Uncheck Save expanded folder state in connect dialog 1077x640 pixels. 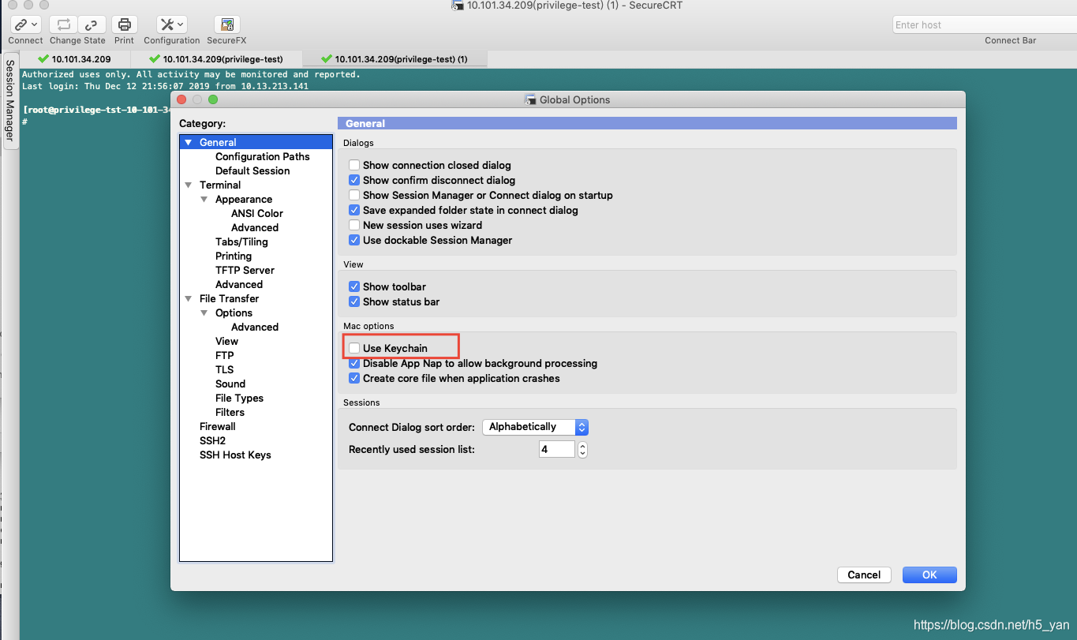354,210
